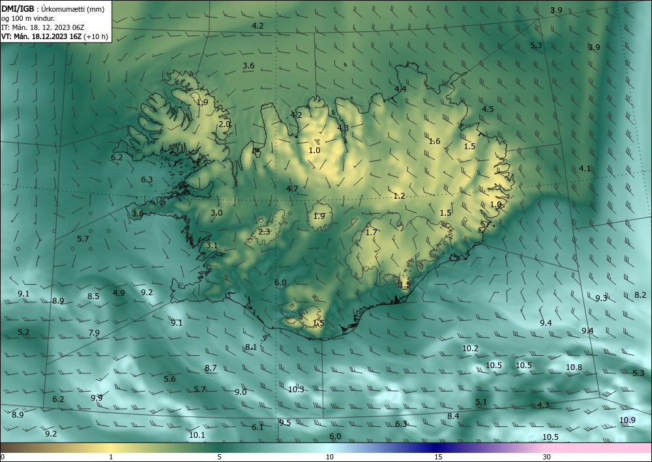Click the 10.1 value at the bottom
Screen dimensions: 652x462
(x=197, y=435)
